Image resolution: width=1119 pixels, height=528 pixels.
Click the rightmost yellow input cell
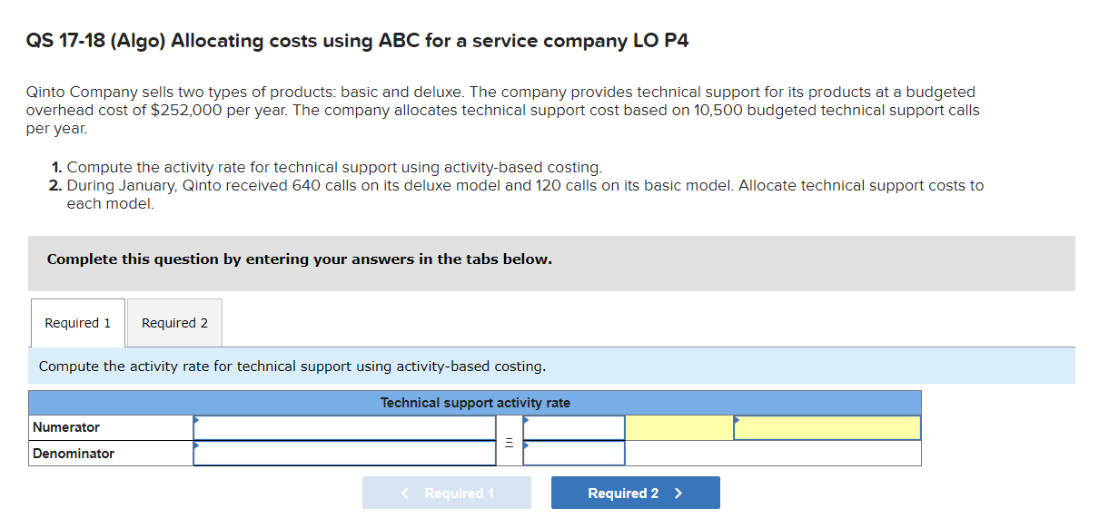tap(827, 427)
